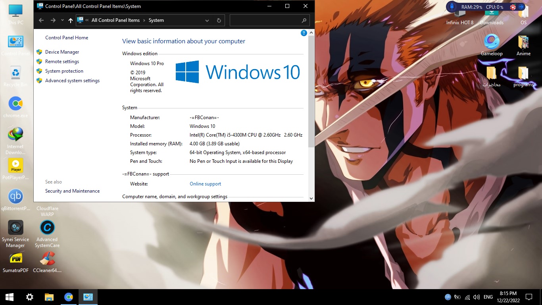Open Advanced system settings link
Image resolution: width=542 pixels, height=305 pixels.
(x=72, y=81)
